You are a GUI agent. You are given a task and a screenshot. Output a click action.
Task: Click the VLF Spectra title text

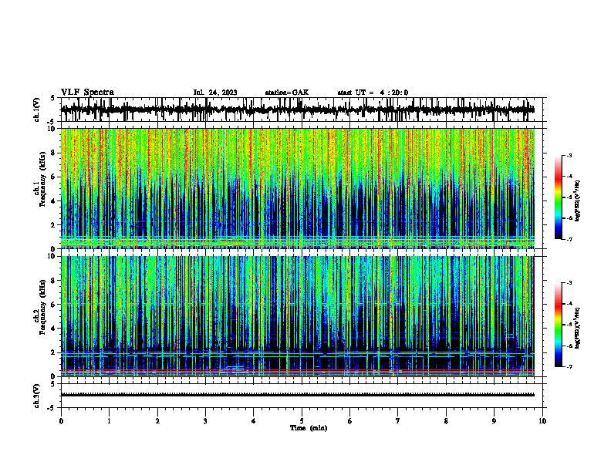tap(87, 93)
